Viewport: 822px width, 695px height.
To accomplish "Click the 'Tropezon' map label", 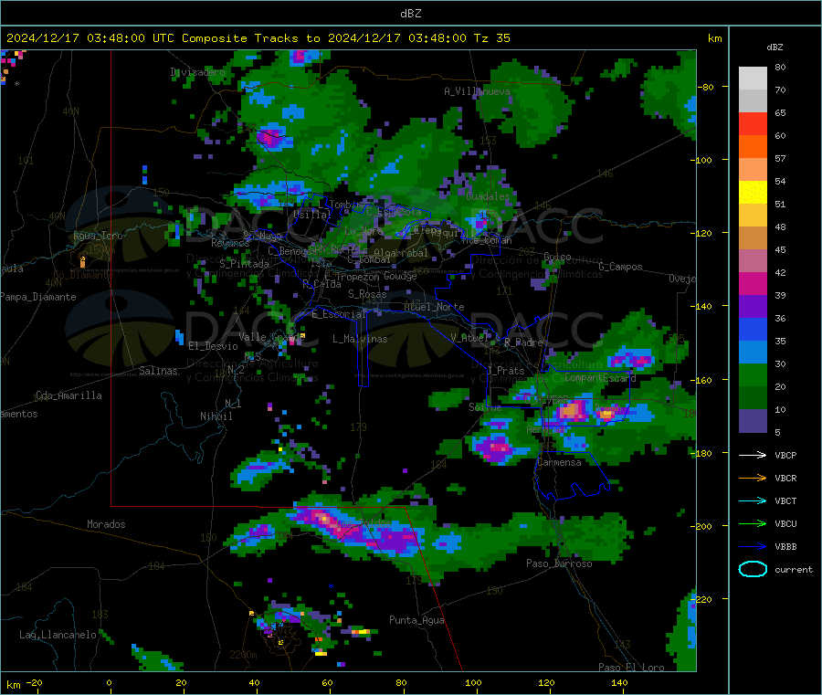I will coord(359,276).
